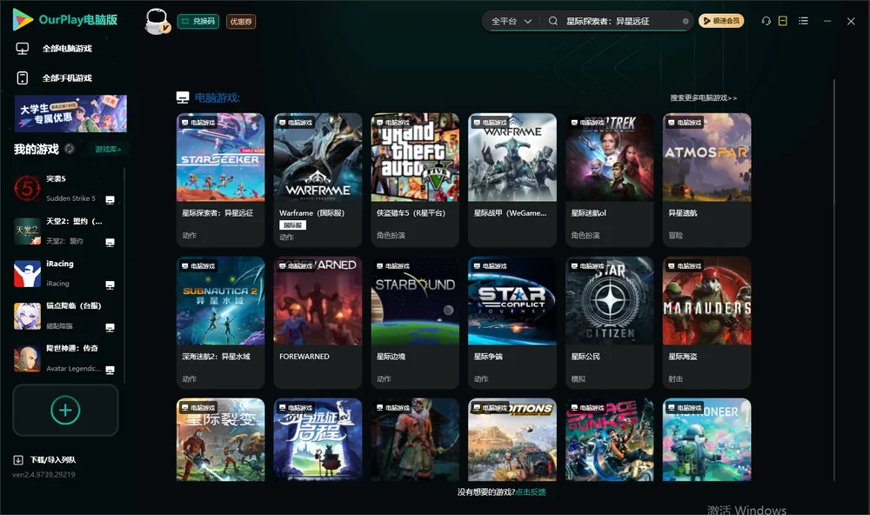Open 远征启程 game card

(318, 439)
